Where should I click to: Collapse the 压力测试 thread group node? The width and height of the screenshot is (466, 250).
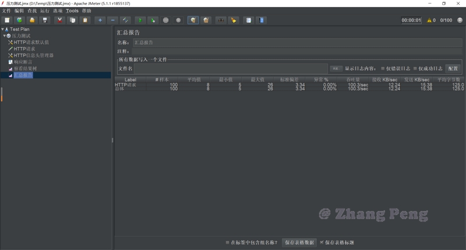[x=5, y=36]
